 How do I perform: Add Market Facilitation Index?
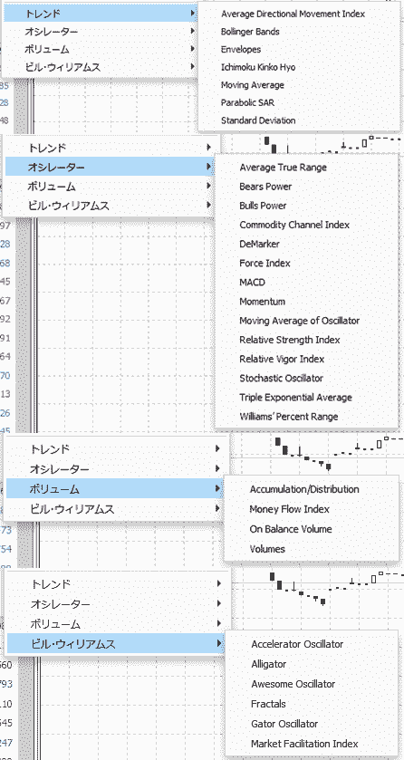point(304,743)
